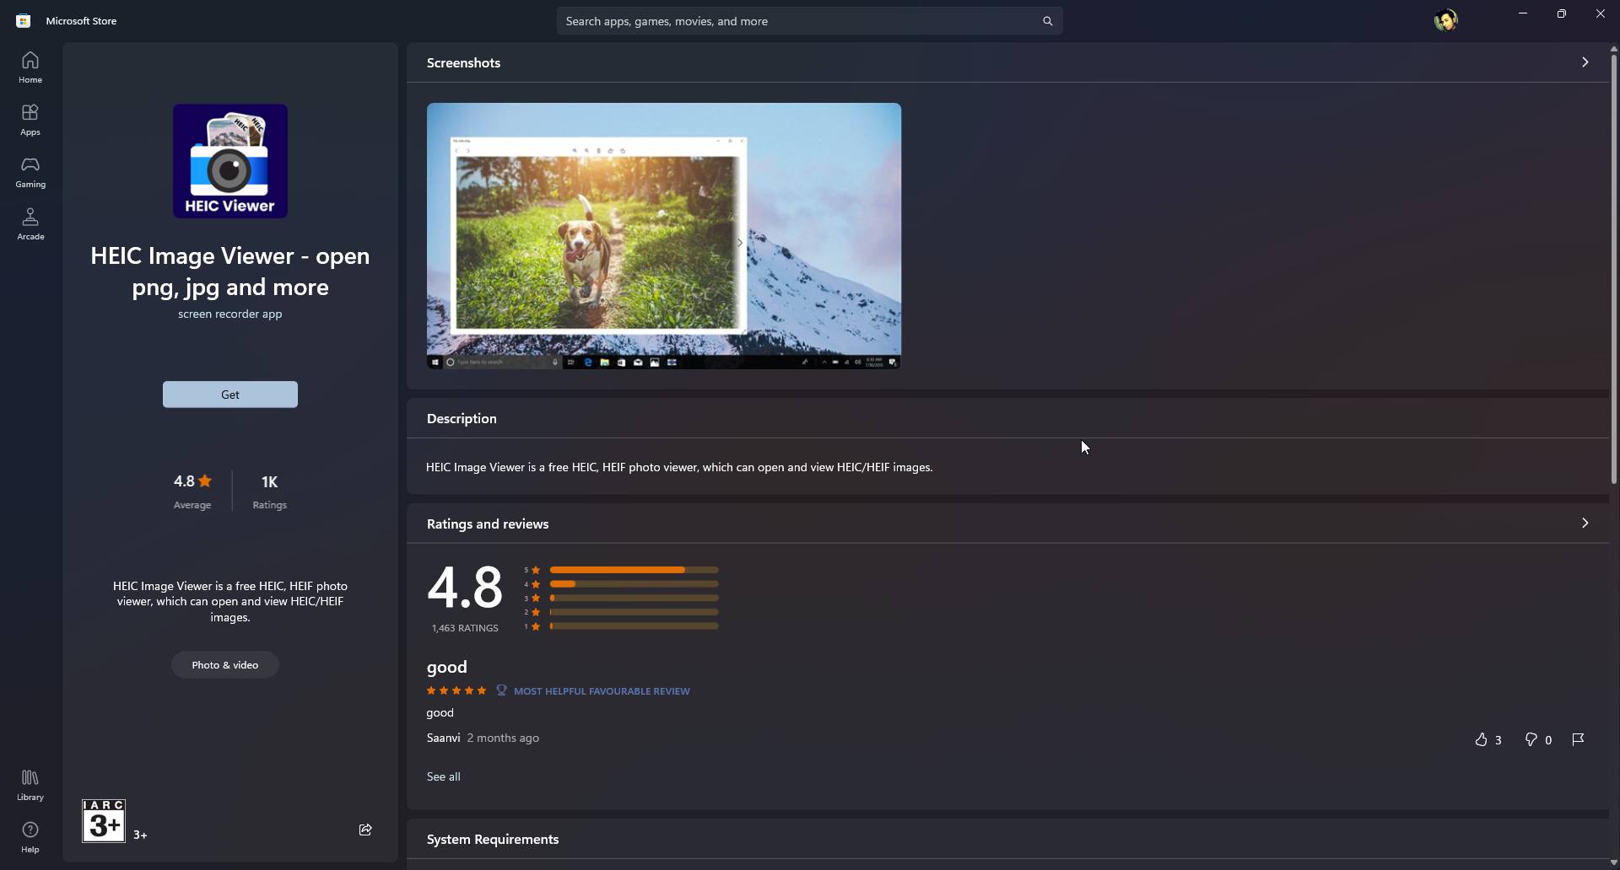Viewport: 1620px width, 870px height.
Task: Click the 4.8 Average rating
Action: click(192, 491)
